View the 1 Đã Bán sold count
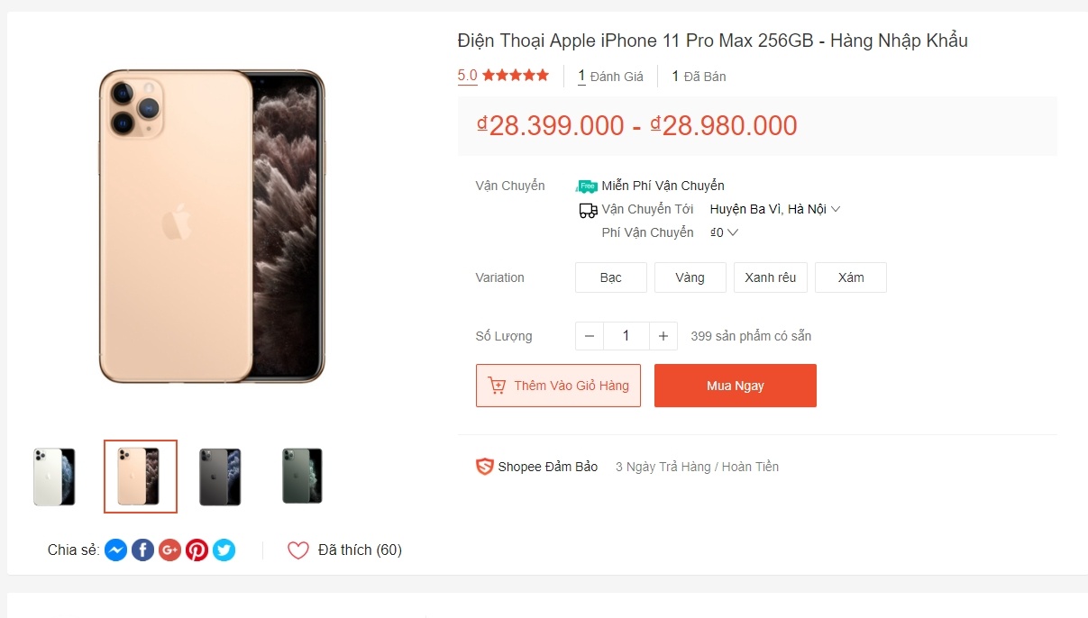The height and width of the screenshot is (618, 1088). tap(699, 76)
